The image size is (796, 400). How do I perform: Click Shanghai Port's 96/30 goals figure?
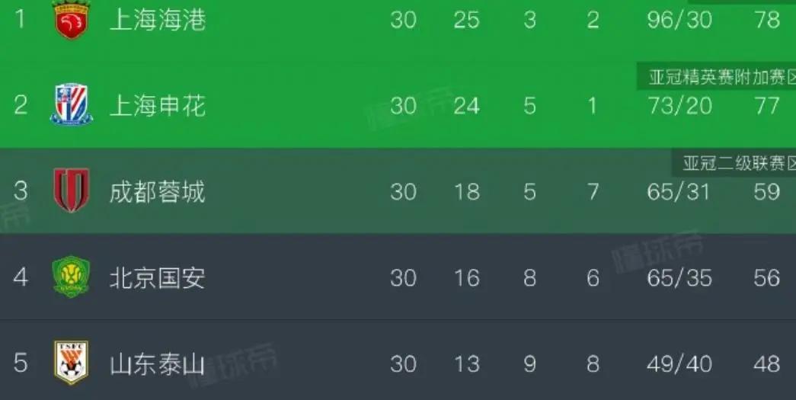679,20
